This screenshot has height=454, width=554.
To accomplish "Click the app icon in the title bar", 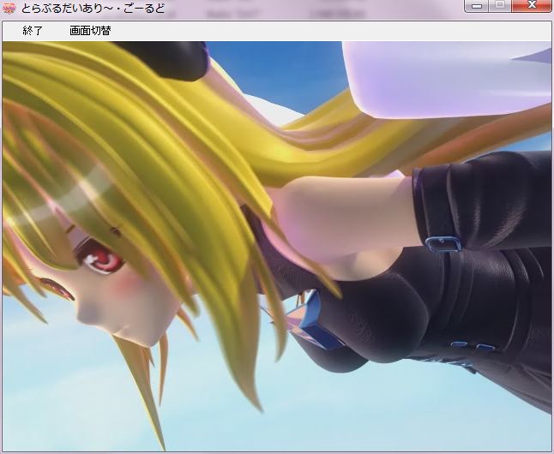I will tap(9, 8).
